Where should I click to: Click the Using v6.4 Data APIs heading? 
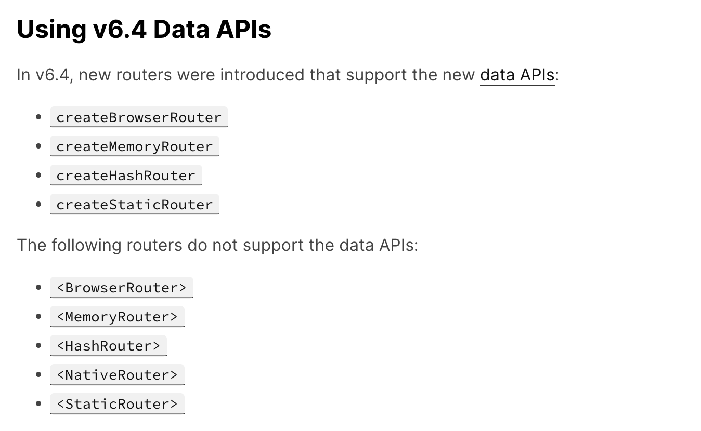coord(144,29)
